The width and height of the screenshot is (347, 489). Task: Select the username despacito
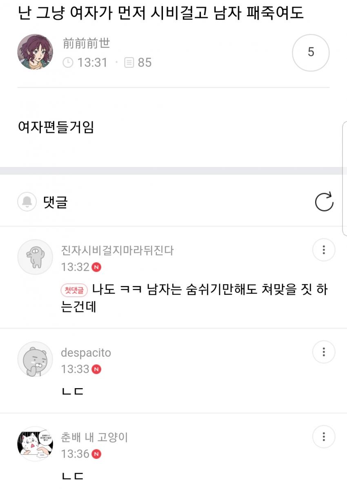coord(86,353)
